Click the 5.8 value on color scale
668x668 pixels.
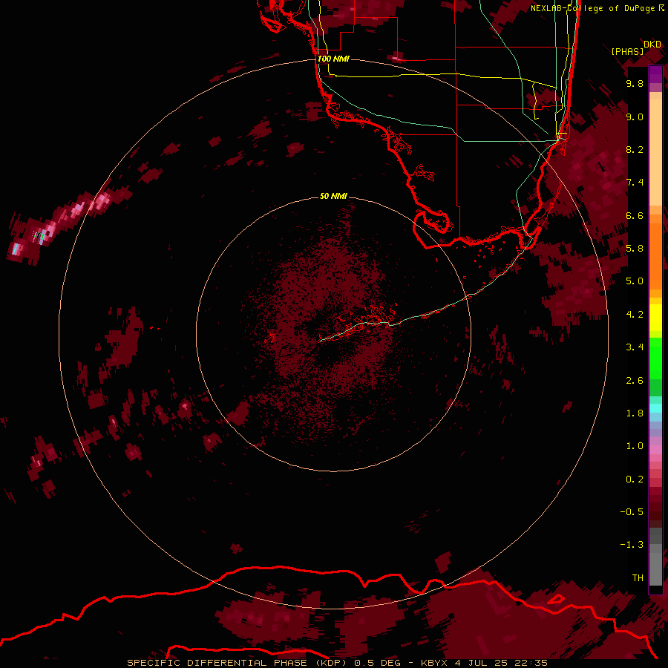635,249
